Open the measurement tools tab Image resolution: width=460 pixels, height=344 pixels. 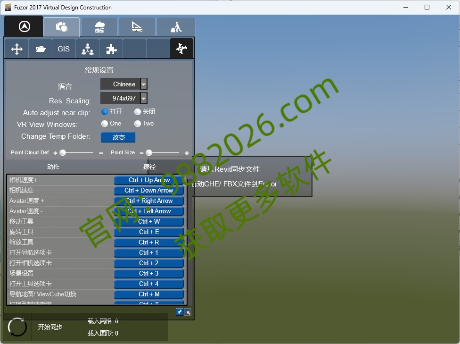click(137, 27)
